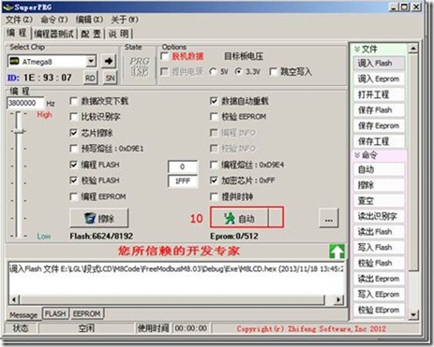Screen dimensions: 434x347
Task: Click 读出识别字 in side panel
Action: [379, 216]
